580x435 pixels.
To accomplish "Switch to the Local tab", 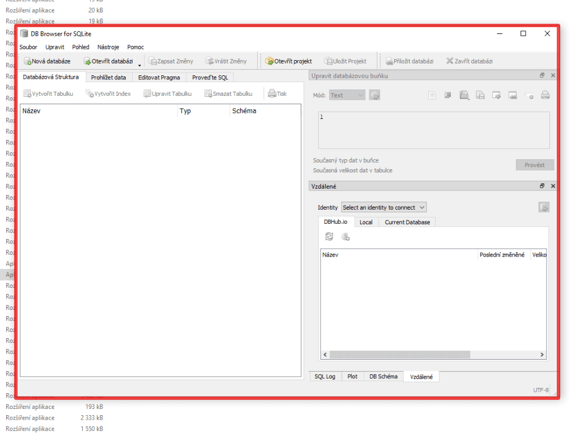I will [x=366, y=222].
